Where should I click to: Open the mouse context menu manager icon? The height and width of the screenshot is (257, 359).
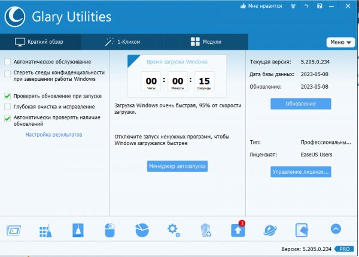click(109, 230)
